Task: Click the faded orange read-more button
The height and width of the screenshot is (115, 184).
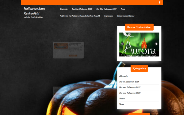Action: 73,56
